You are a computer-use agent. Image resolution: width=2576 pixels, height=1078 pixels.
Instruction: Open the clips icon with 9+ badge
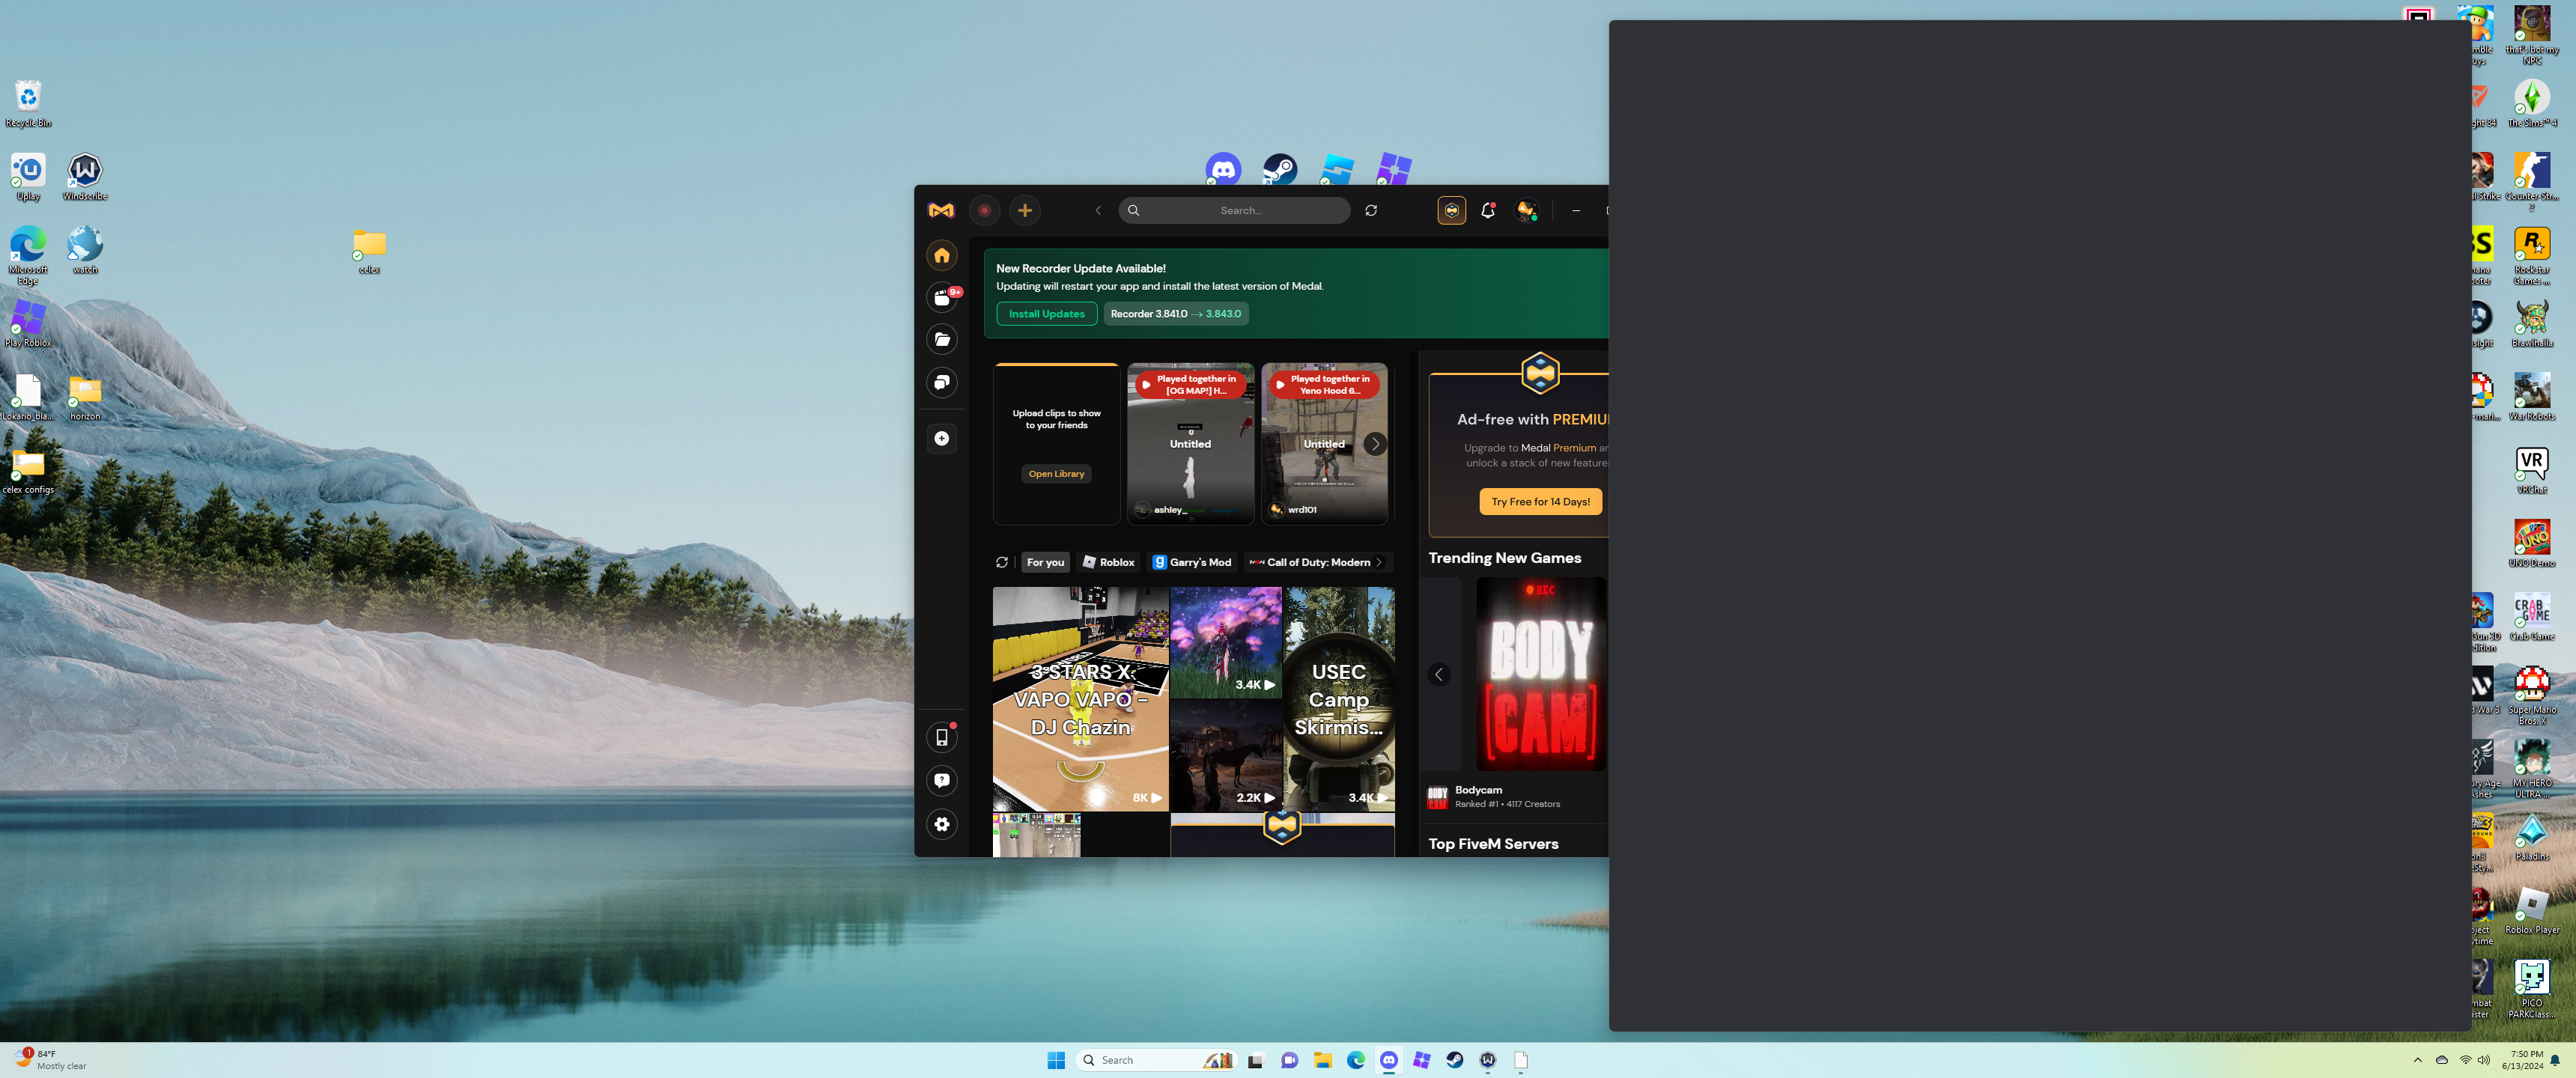[941, 297]
